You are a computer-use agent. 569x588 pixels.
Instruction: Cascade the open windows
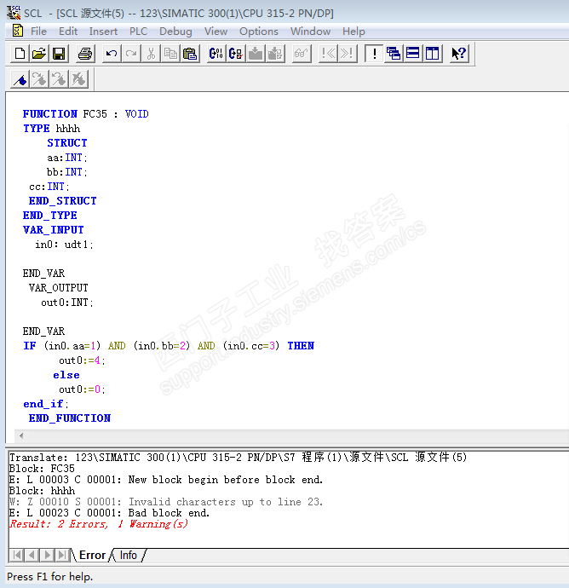(x=394, y=54)
